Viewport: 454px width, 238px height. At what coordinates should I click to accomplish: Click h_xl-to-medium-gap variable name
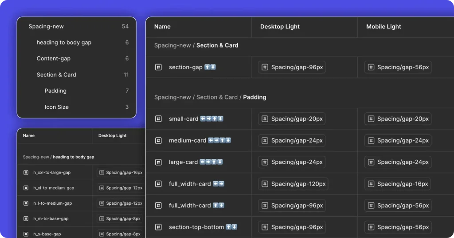tap(54, 188)
